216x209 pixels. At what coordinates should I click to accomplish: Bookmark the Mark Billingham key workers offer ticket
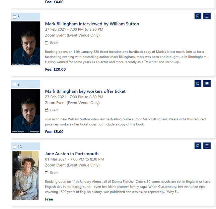[198, 83]
